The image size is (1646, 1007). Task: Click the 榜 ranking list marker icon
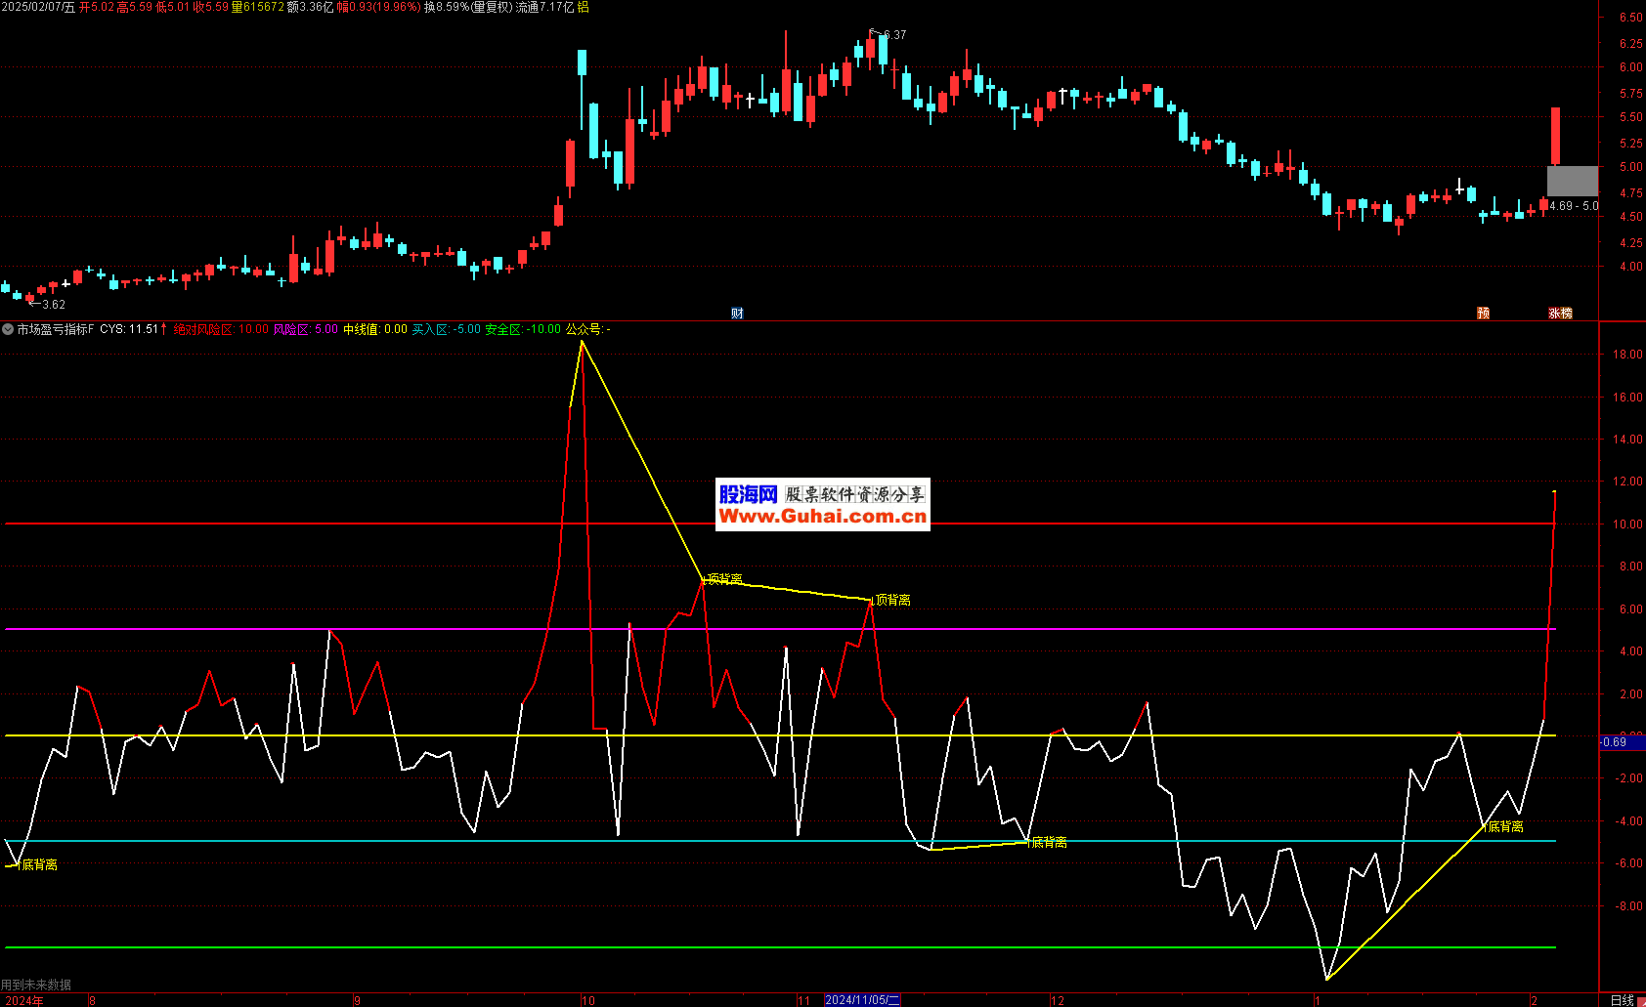click(1566, 314)
